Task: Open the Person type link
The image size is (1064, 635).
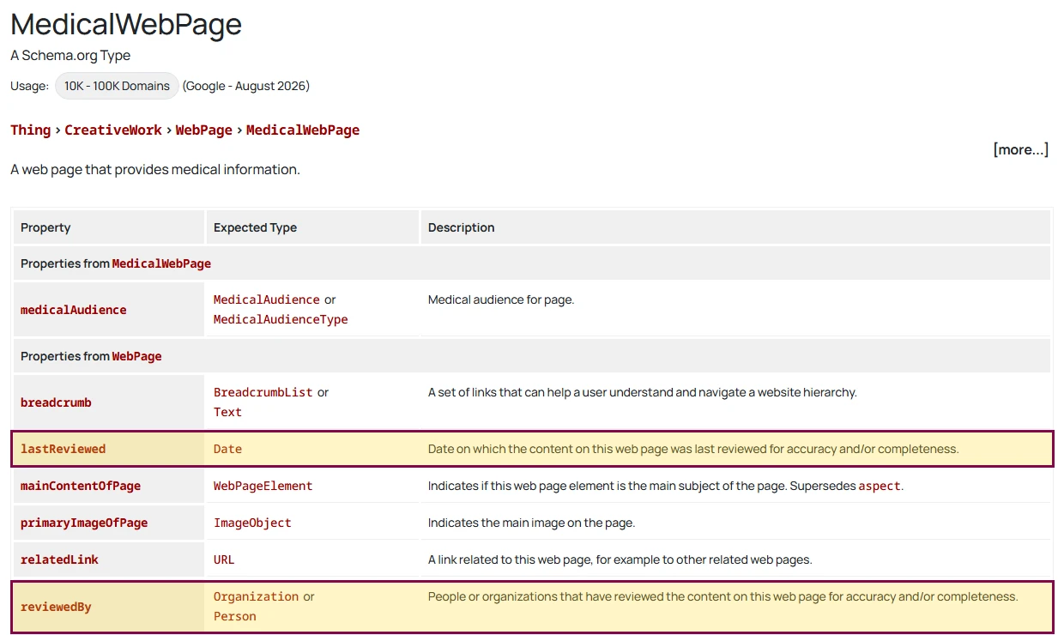Action: pyautogui.click(x=235, y=616)
